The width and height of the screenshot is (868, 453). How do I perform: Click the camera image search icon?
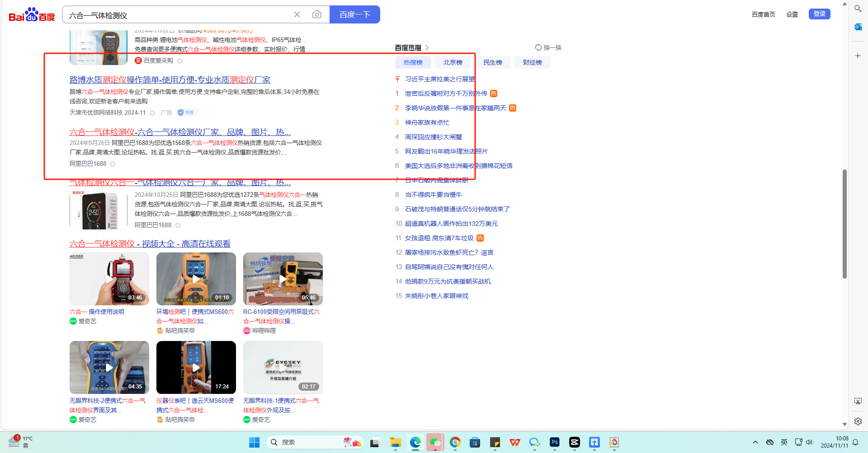[317, 14]
